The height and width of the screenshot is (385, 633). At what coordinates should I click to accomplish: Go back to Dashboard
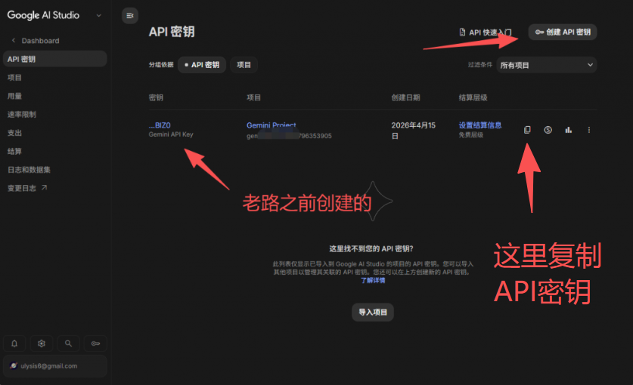(36, 41)
